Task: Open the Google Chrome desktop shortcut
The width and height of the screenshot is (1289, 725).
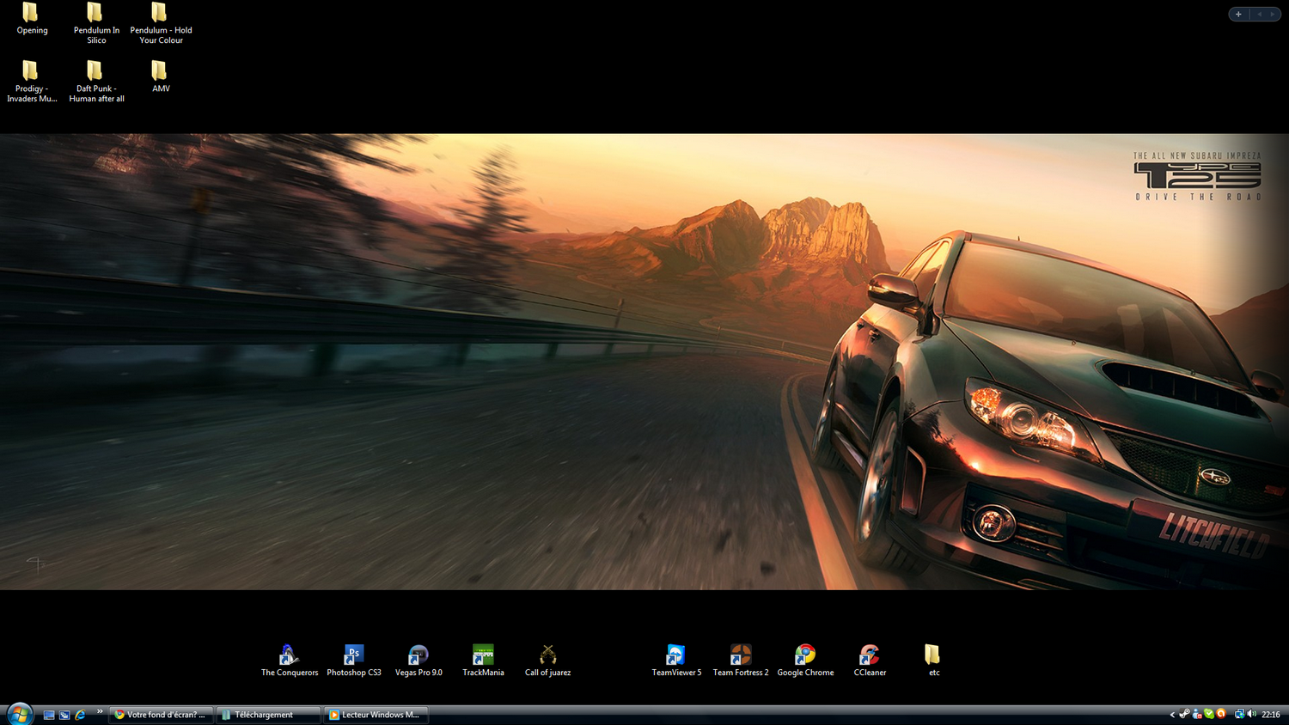Action: [805, 661]
